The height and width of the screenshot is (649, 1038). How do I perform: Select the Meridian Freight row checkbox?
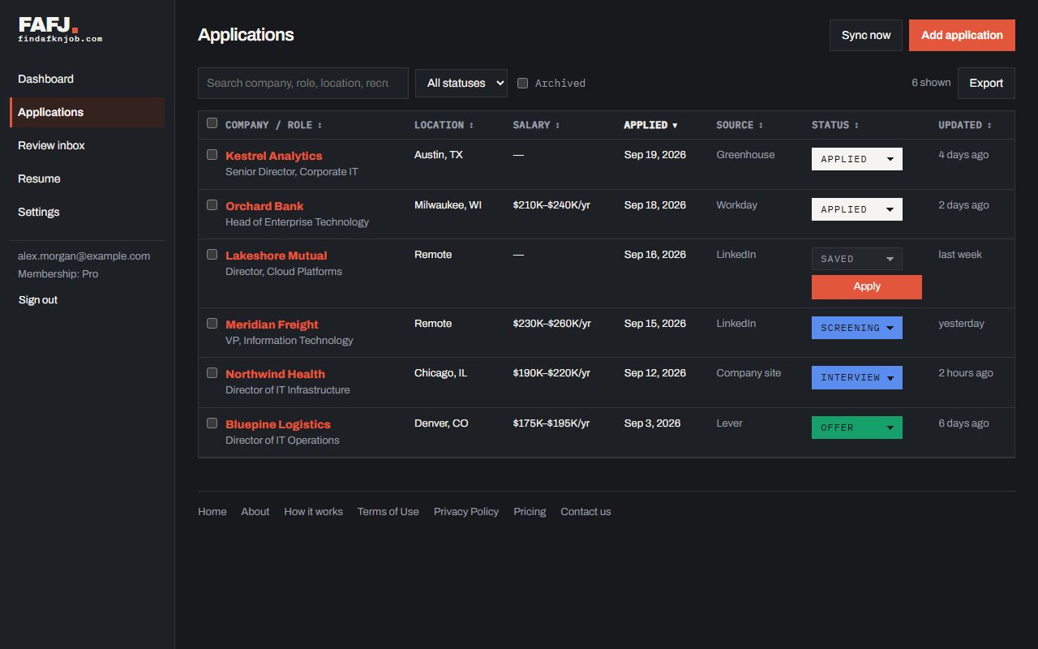point(212,323)
